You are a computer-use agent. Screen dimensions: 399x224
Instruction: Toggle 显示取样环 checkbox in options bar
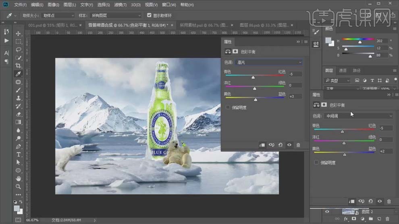coord(150,15)
